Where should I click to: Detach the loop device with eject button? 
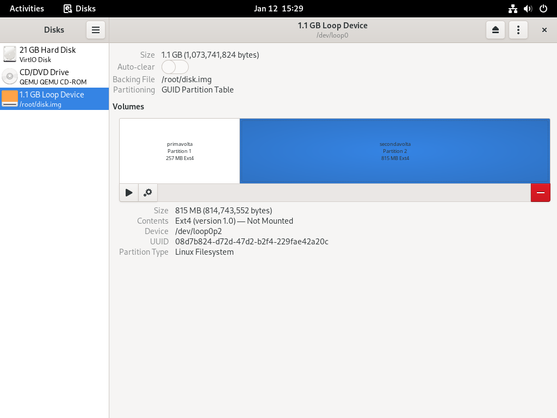coord(495,30)
